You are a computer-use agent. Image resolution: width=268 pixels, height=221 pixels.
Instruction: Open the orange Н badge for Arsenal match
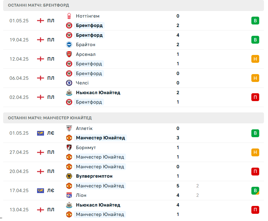point(255,59)
